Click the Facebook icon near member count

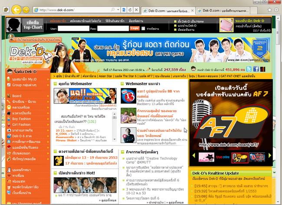tap(256, 69)
